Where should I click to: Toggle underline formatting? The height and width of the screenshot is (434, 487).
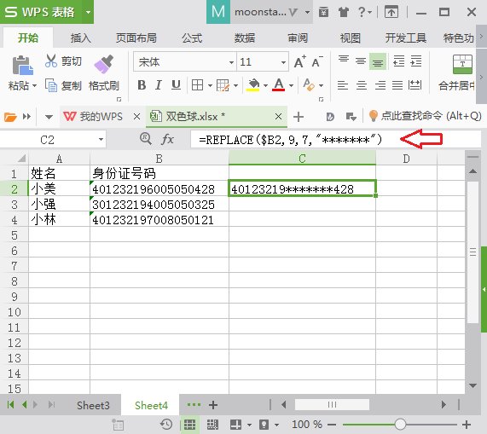click(176, 84)
